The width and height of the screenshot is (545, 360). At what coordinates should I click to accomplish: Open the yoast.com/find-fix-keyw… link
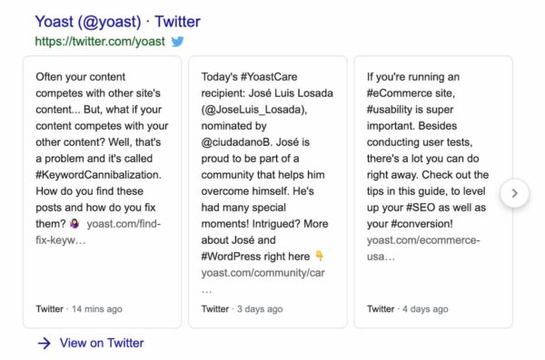(98, 232)
